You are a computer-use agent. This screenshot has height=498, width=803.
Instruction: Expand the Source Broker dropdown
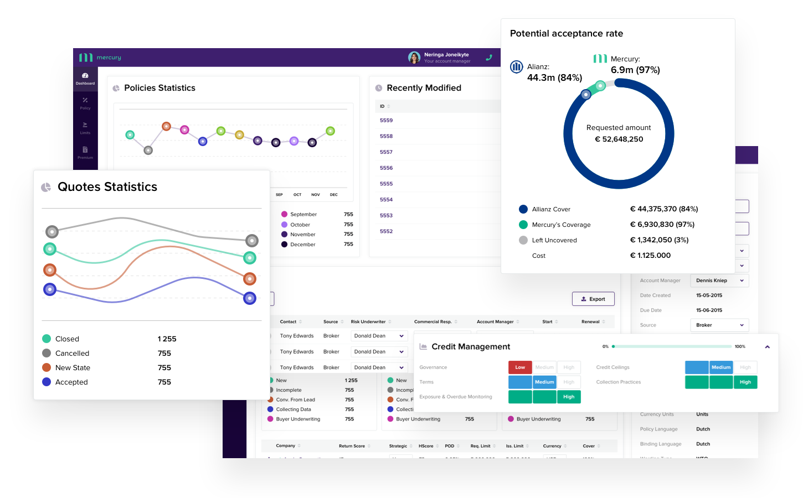[x=719, y=325]
